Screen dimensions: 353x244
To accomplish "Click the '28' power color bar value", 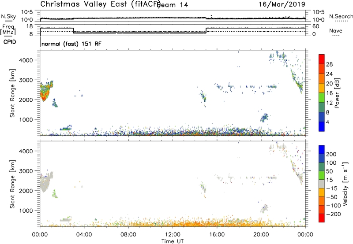I will coord(329,64).
